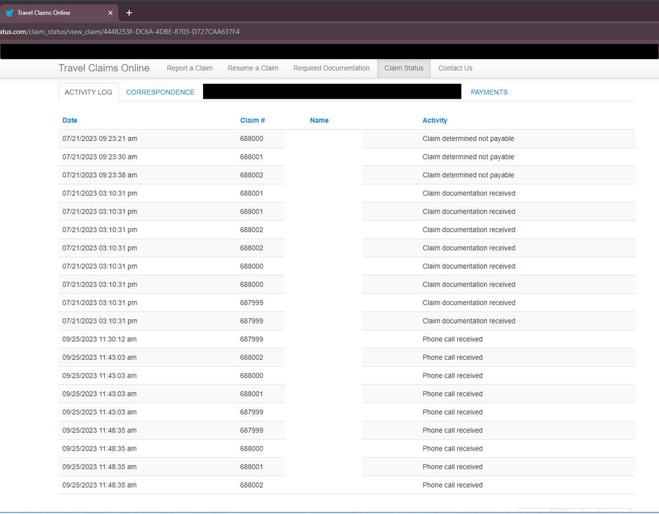Sort the table by Claim # column
The width and height of the screenshot is (659, 514).
252,121
